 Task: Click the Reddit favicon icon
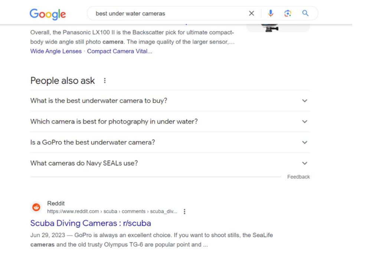[36, 207]
